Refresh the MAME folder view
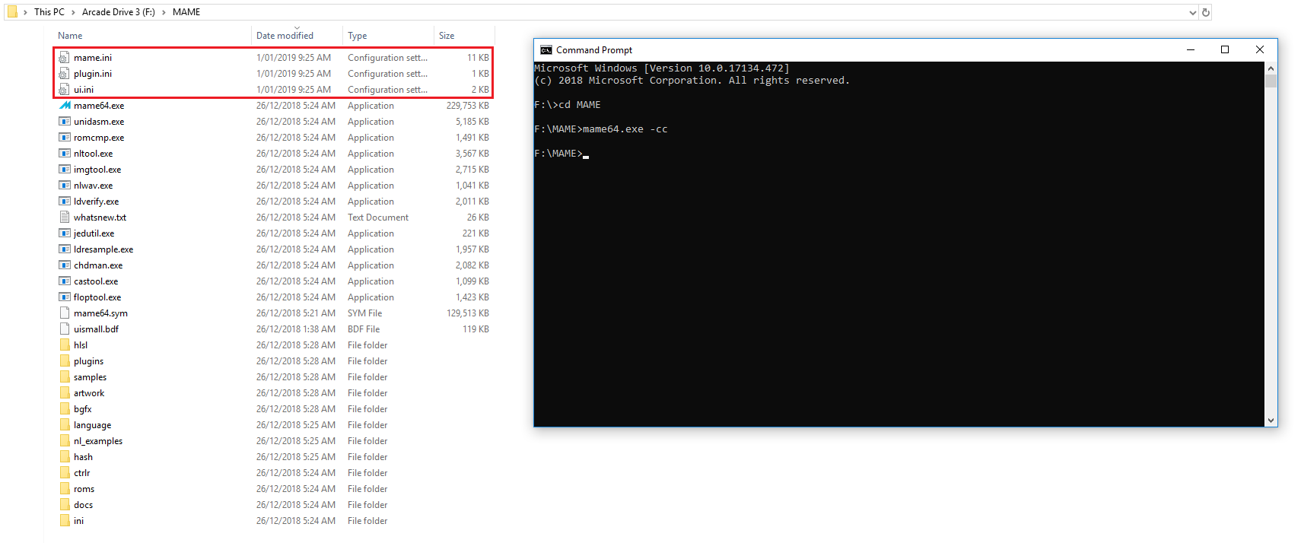The width and height of the screenshot is (1301, 543). click(1205, 12)
